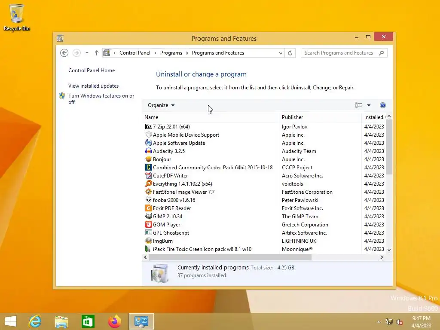The width and height of the screenshot is (440, 330).
Task: Click the search magnifier icon
Action: (x=382, y=53)
